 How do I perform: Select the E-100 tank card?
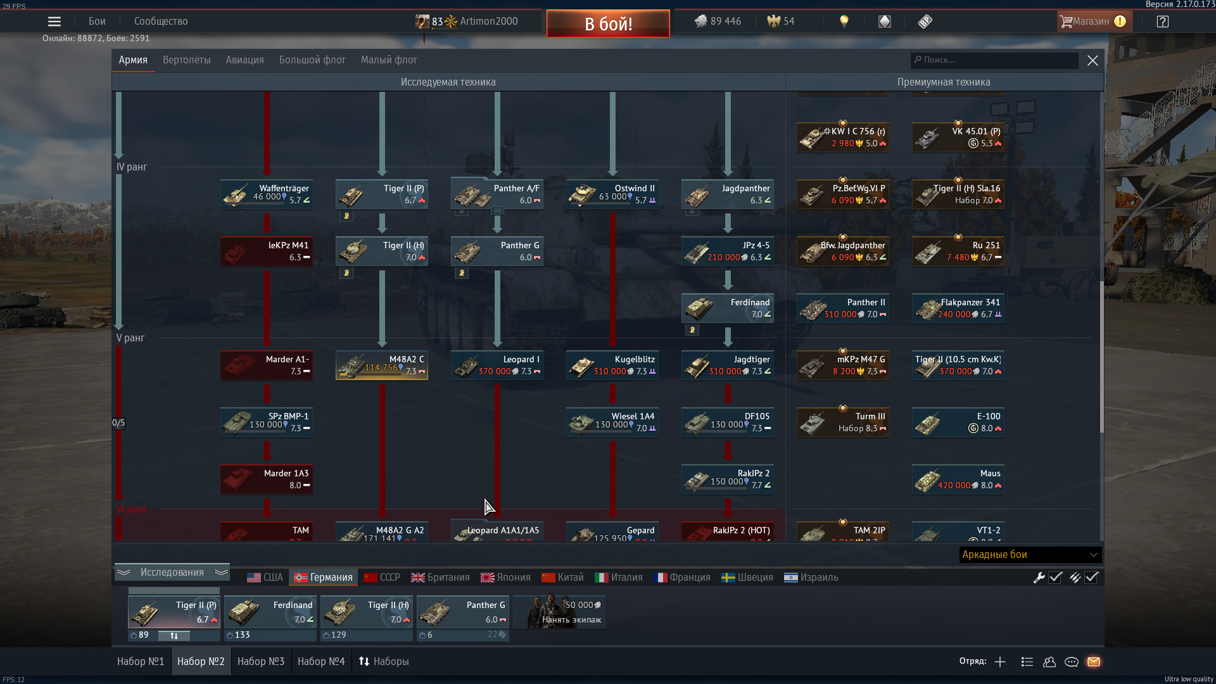[958, 422]
